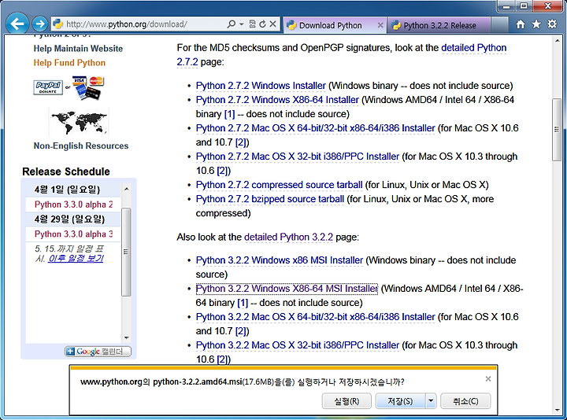Click the 취소(C) cancel button
This screenshot has height=420, width=567.
coord(465,401)
